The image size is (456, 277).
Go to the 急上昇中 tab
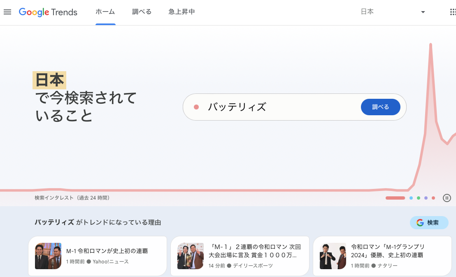point(181,12)
